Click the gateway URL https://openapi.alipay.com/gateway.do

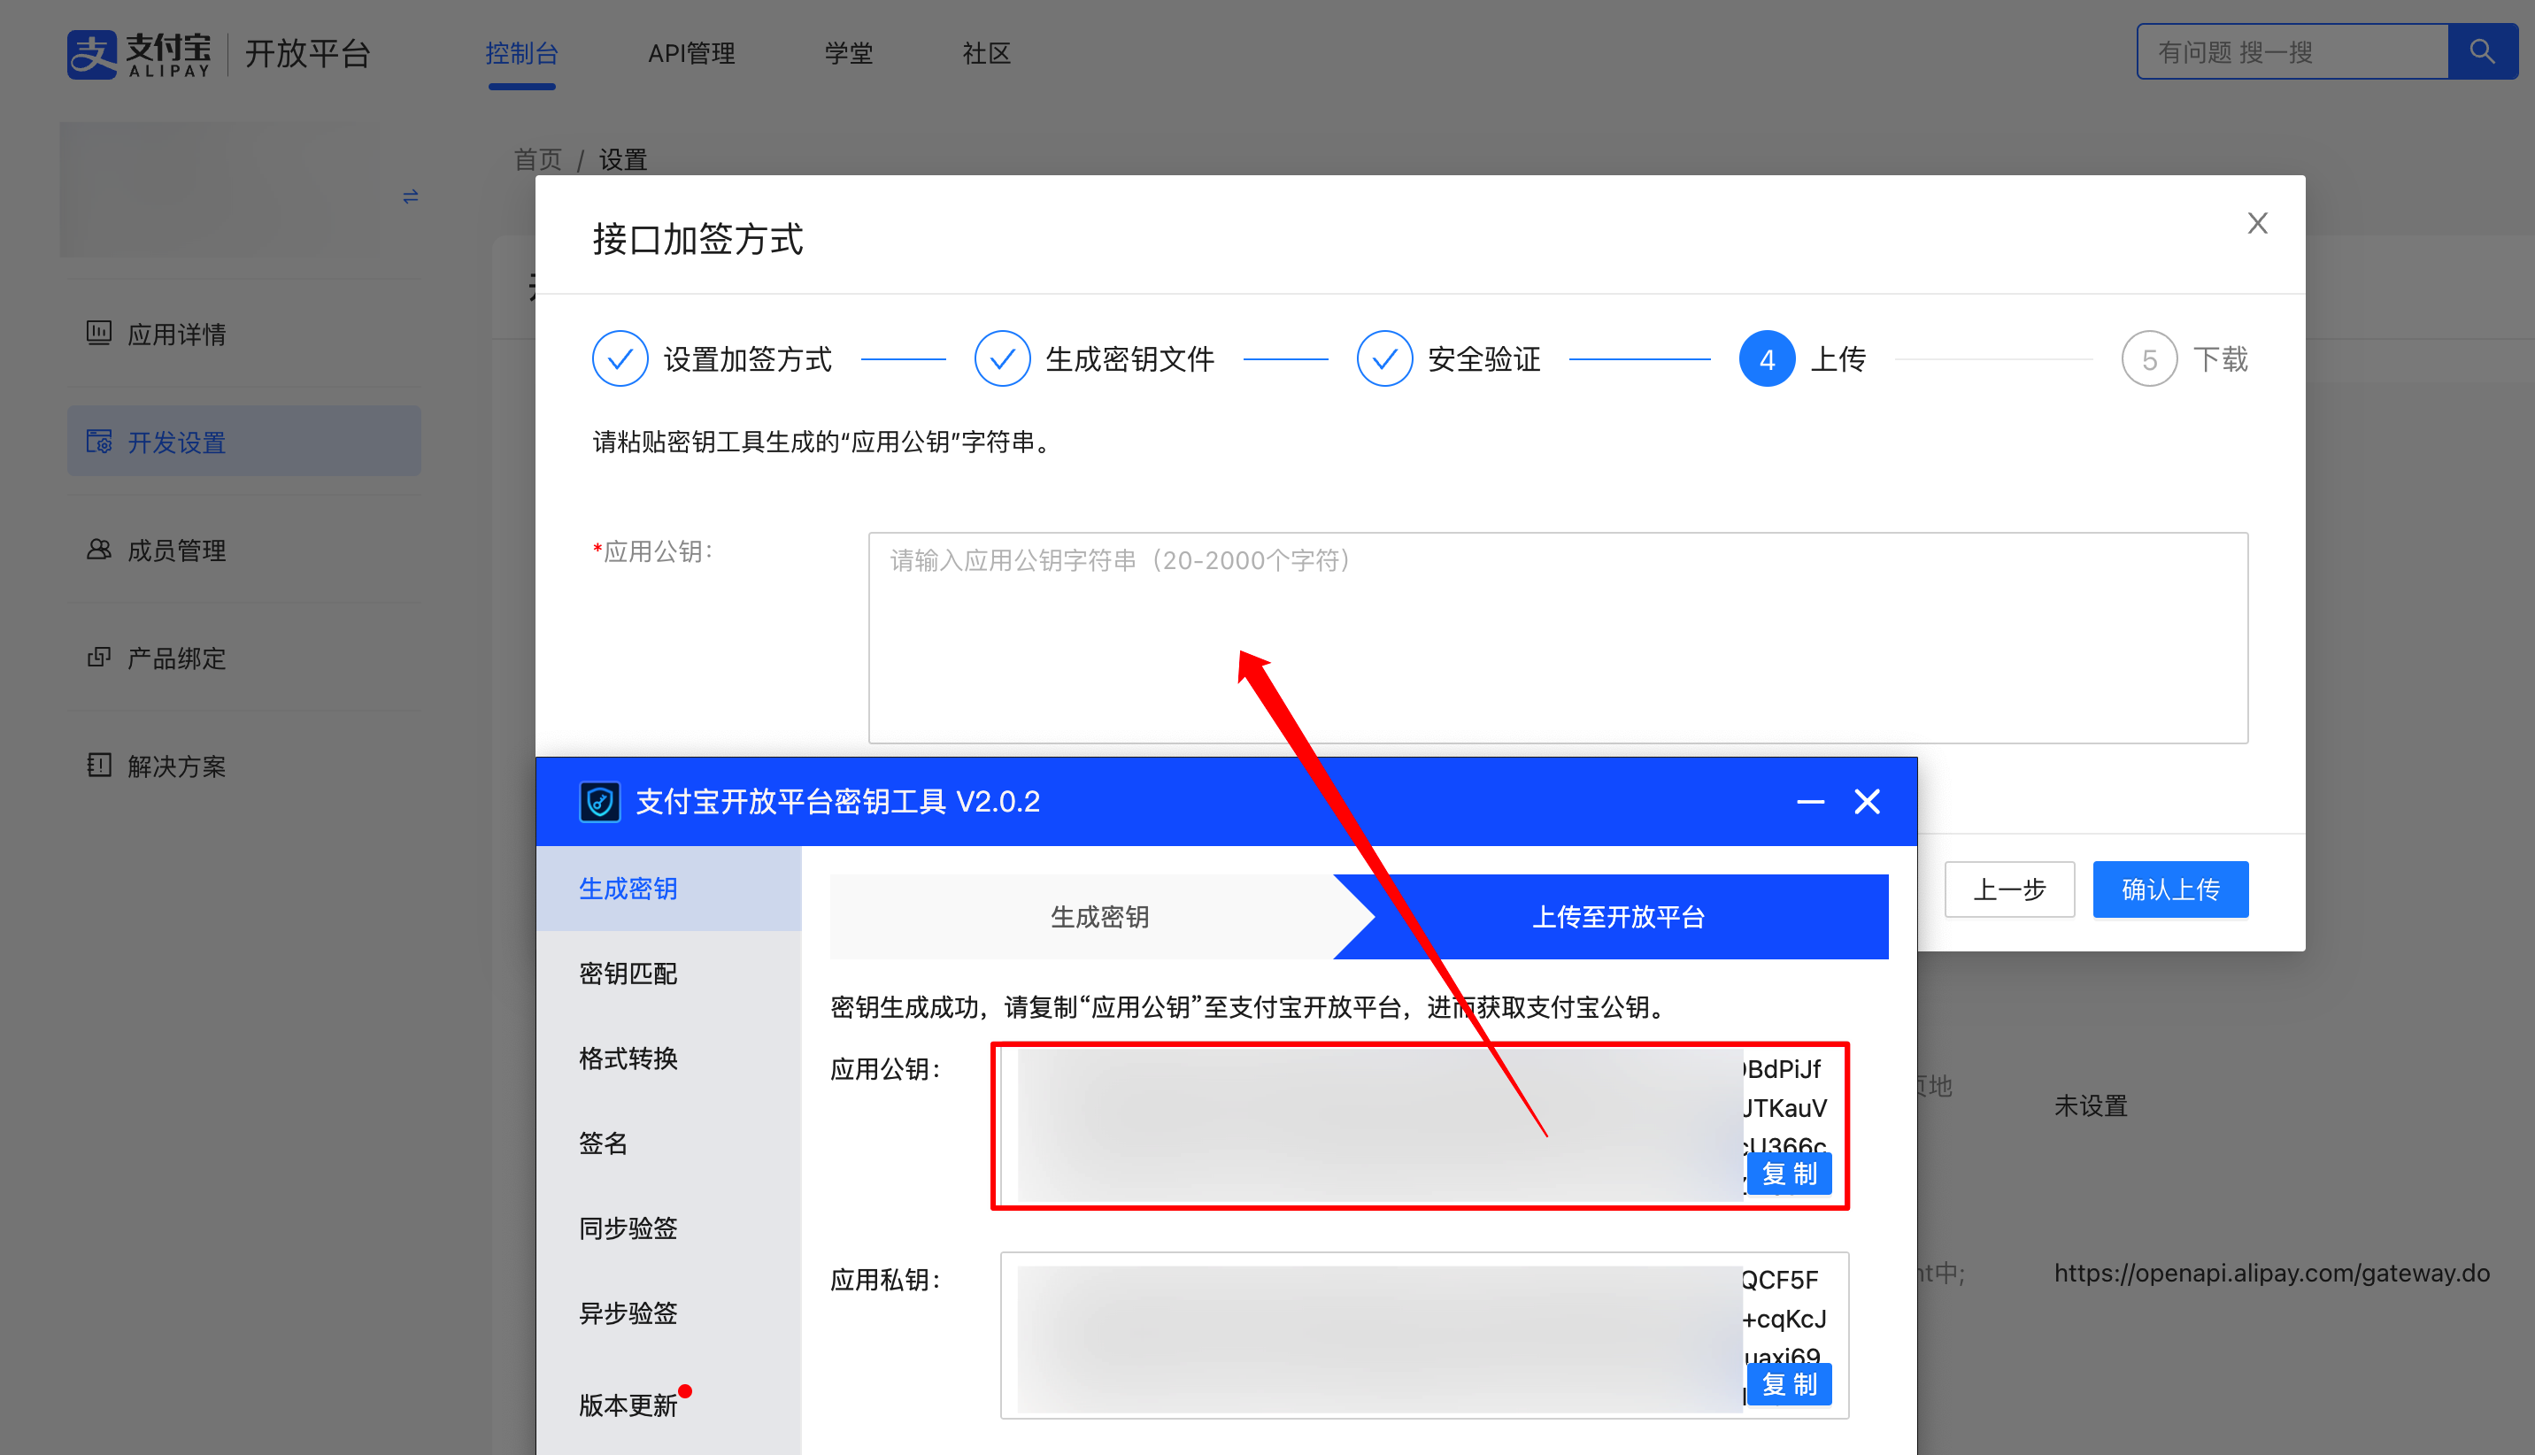coord(2271,1273)
